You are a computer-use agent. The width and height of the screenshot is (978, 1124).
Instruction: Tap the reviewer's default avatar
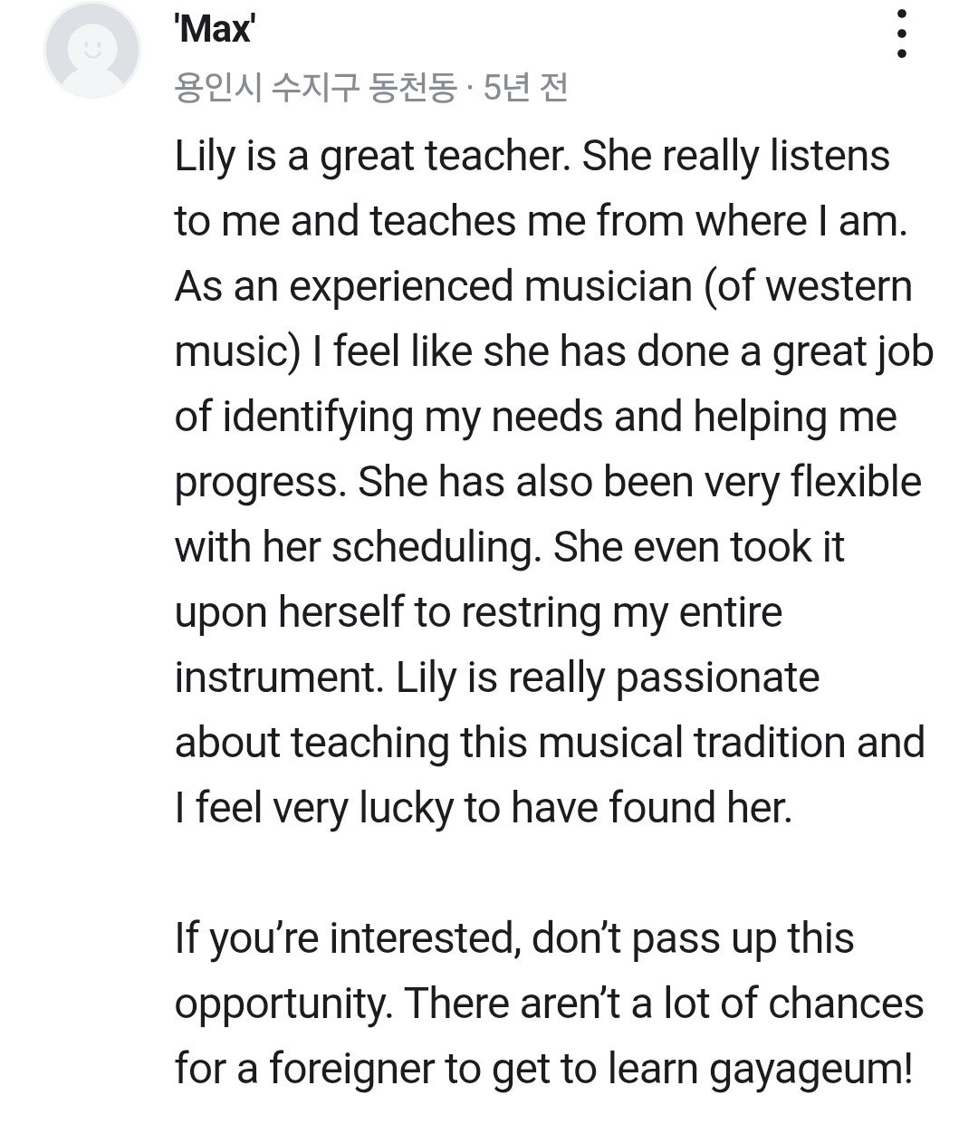tap(91, 50)
